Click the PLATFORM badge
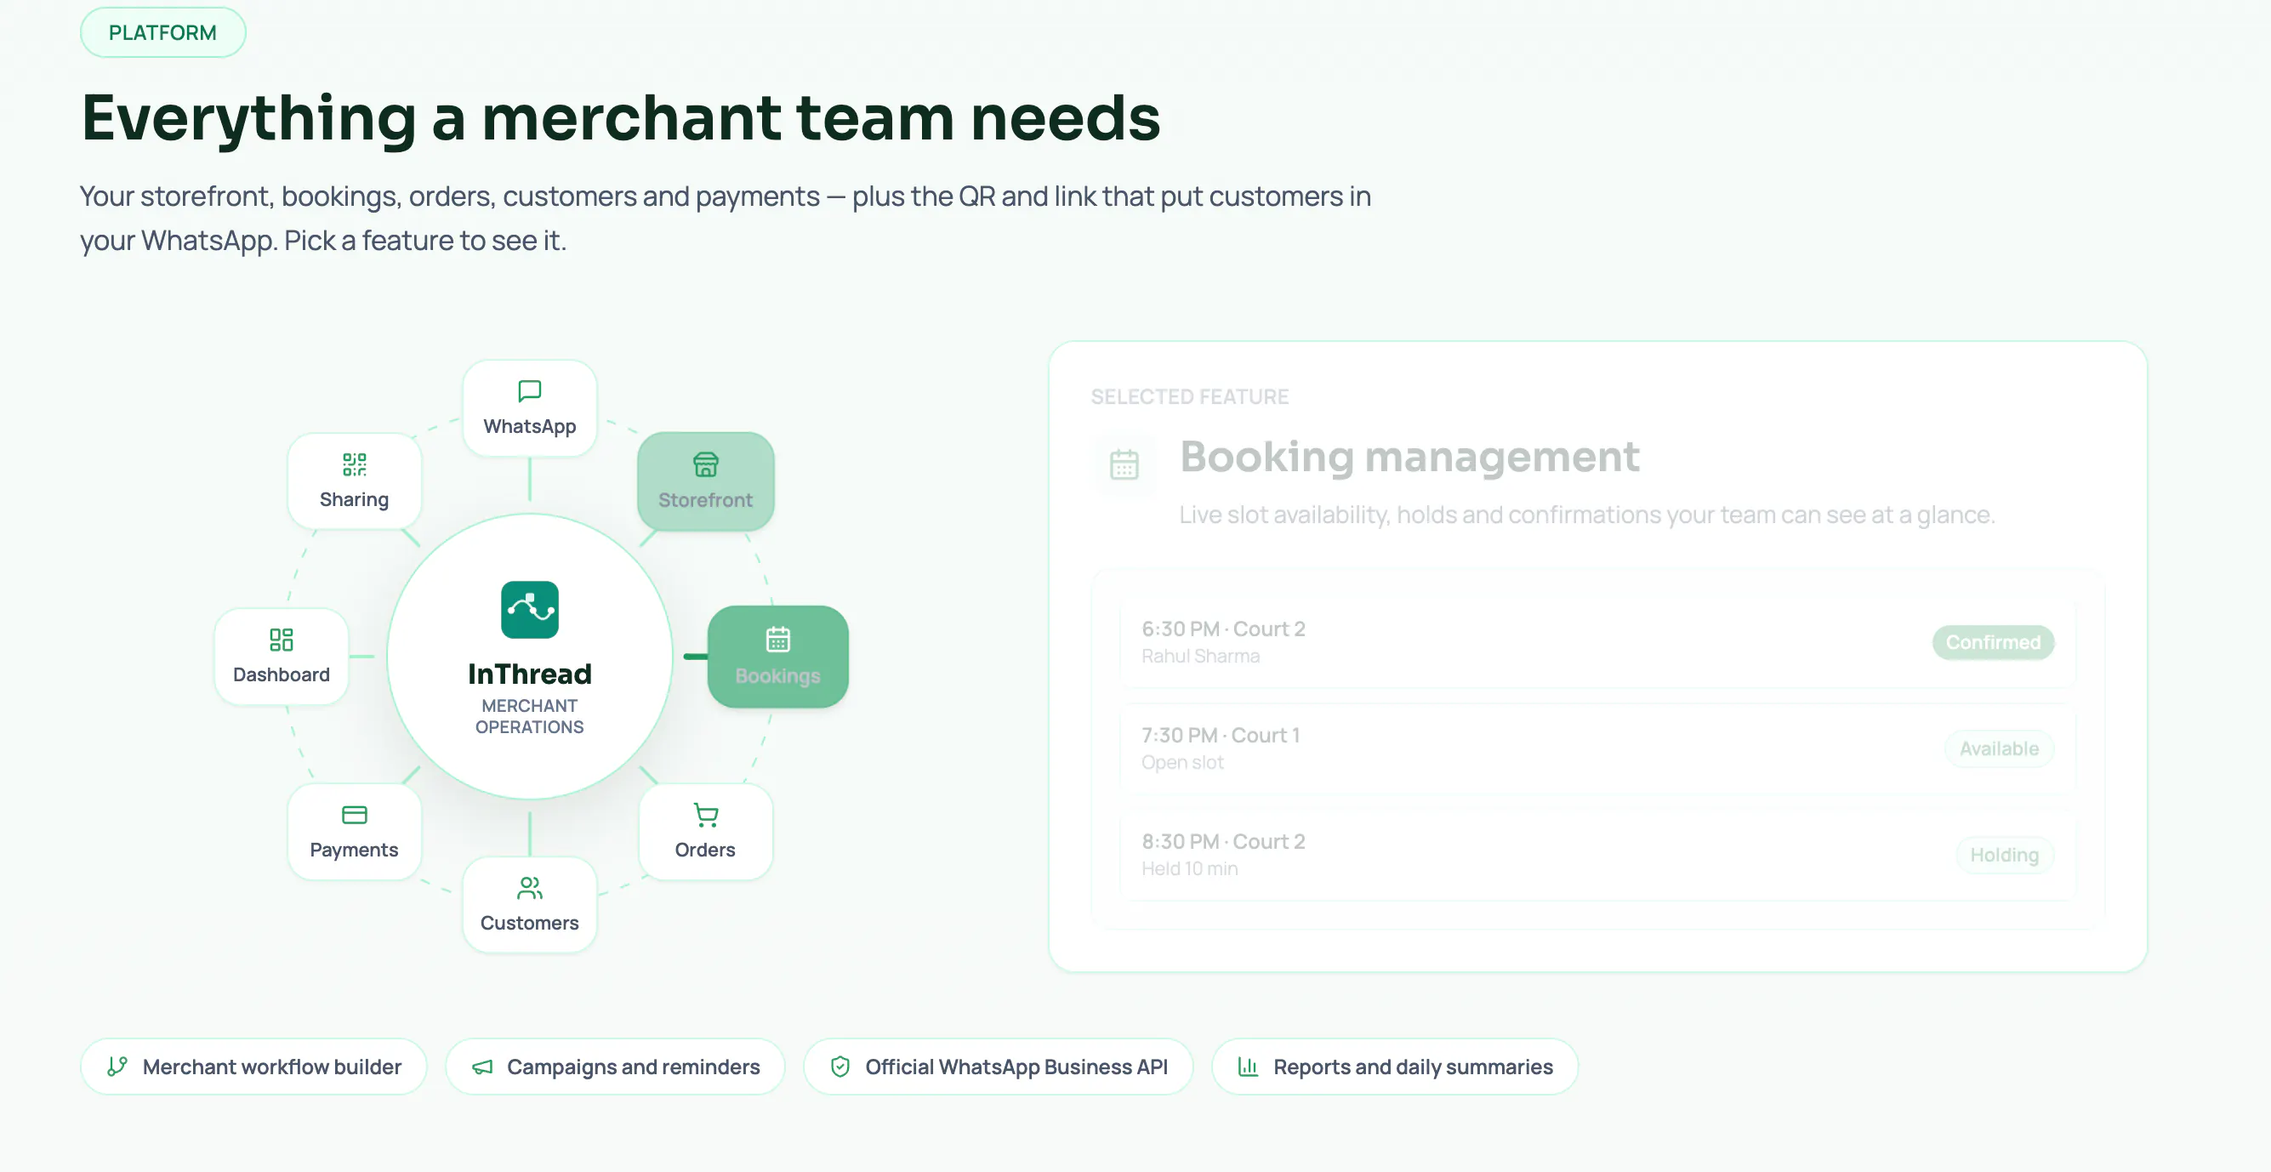The width and height of the screenshot is (2271, 1172). pos(163,32)
